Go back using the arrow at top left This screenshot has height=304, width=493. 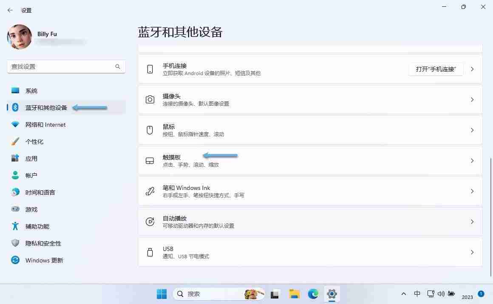coord(10,10)
